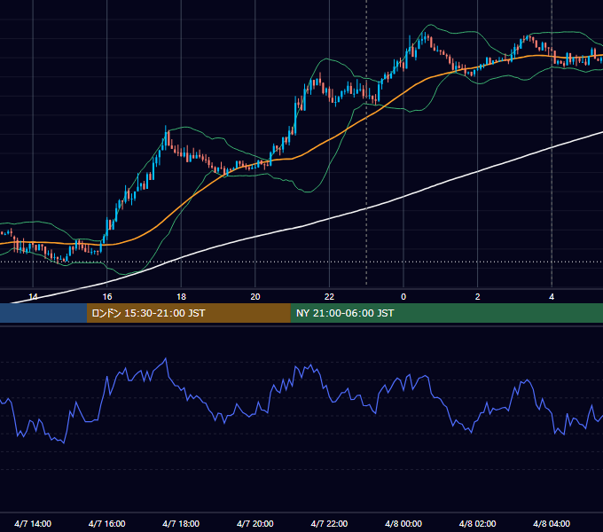Click the 4/8 04:00 time label

click(552, 523)
